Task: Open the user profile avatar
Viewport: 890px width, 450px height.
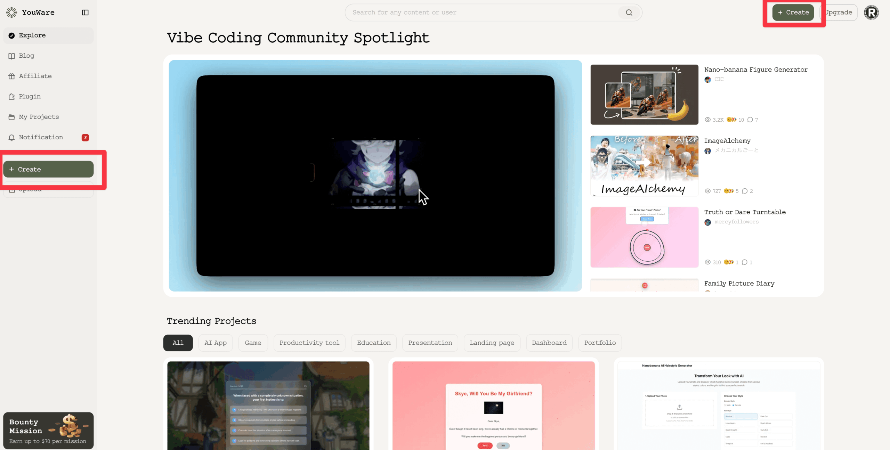Action: coord(871,13)
